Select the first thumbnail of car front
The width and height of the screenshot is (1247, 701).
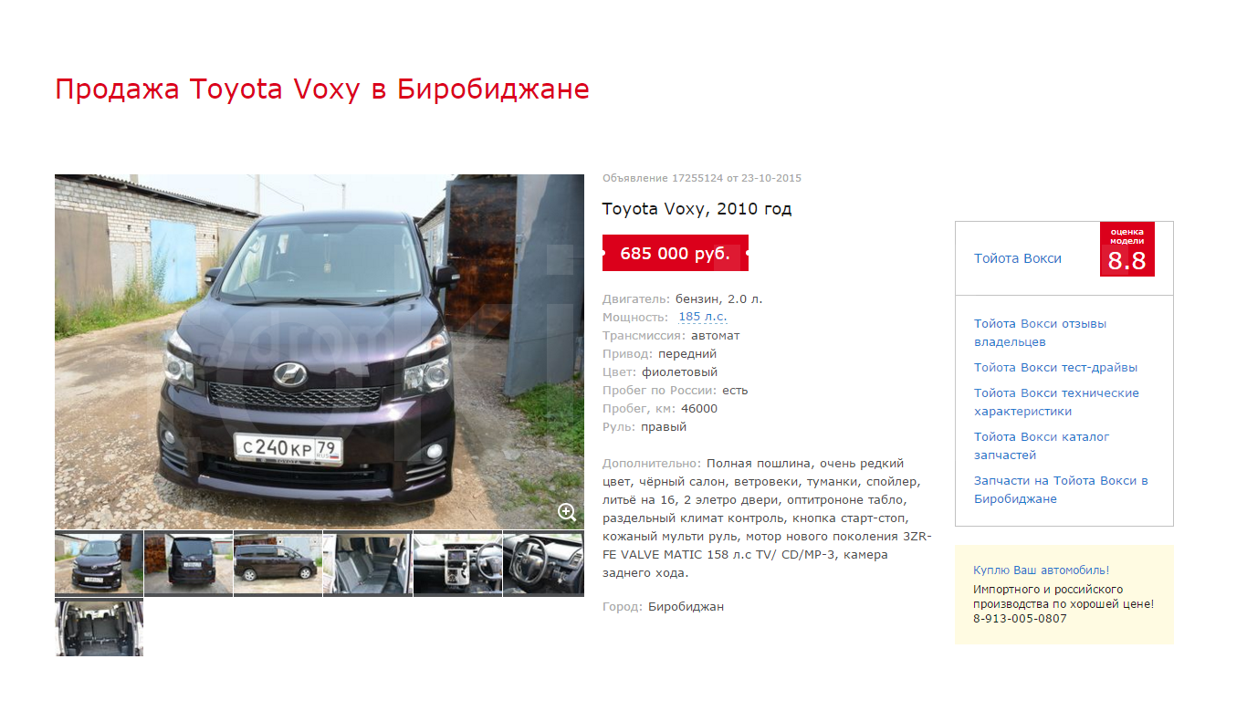99,564
